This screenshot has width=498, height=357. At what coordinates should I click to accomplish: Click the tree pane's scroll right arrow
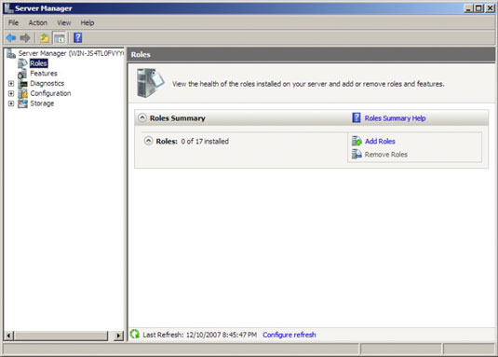(119, 336)
